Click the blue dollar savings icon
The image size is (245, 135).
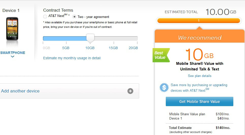[x=164, y=87]
